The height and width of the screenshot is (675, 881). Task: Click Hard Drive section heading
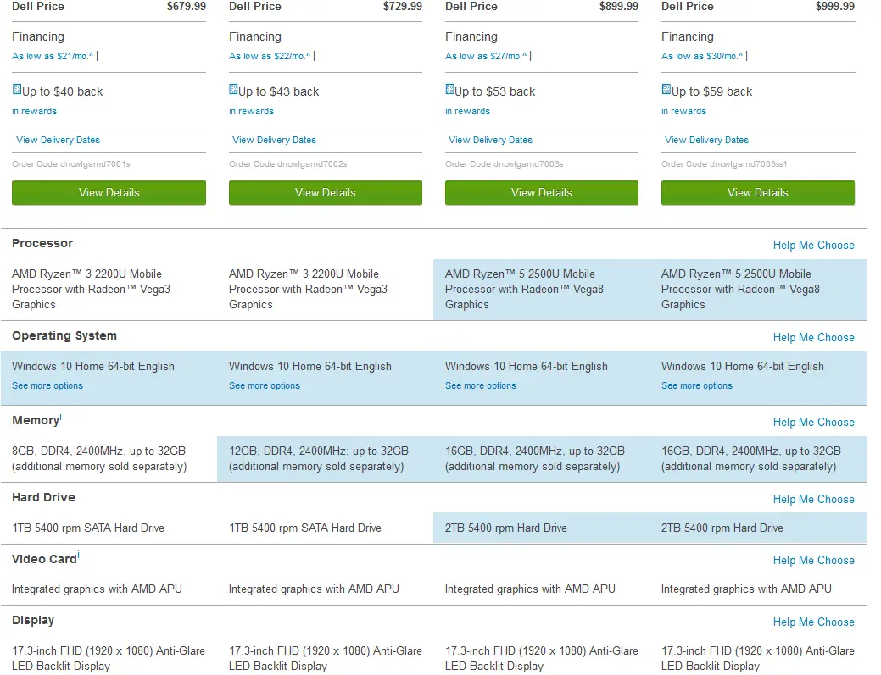click(43, 497)
